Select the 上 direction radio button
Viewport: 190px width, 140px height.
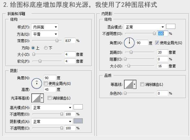pyautogui.click(x=33, y=48)
